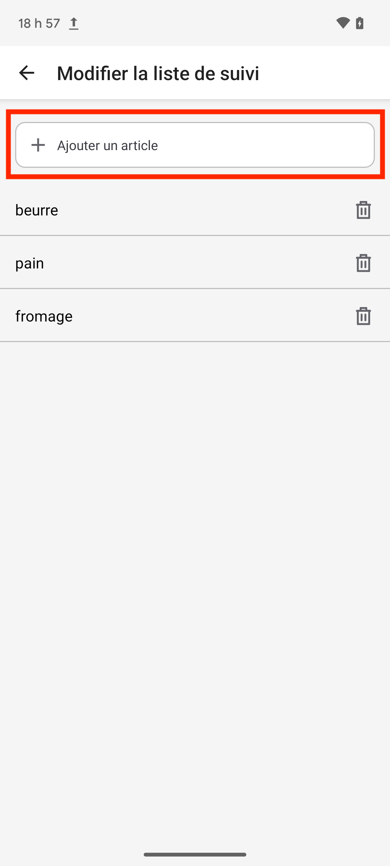The height and width of the screenshot is (866, 390).
Task: Tap the 18 h 57 clock
Action: point(39,23)
